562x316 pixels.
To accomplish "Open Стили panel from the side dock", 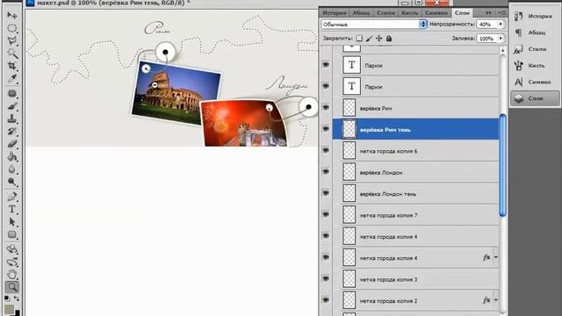I will click(535, 49).
